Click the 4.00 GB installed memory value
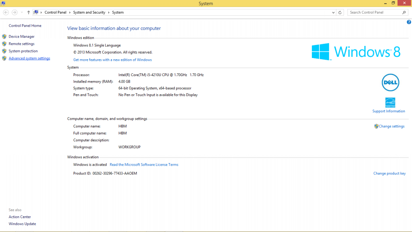The width and height of the screenshot is (412, 232). point(124,81)
